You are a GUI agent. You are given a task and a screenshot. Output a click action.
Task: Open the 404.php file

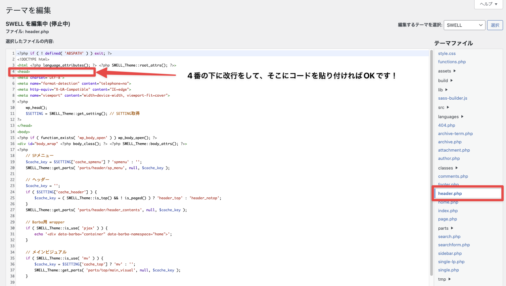[446, 125]
